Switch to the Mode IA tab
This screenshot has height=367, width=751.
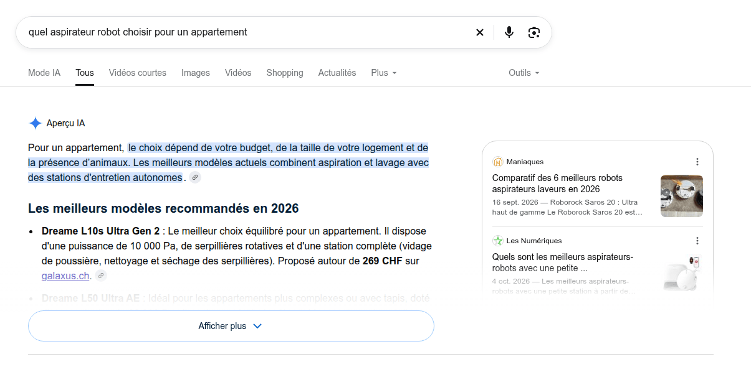click(x=44, y=73)
